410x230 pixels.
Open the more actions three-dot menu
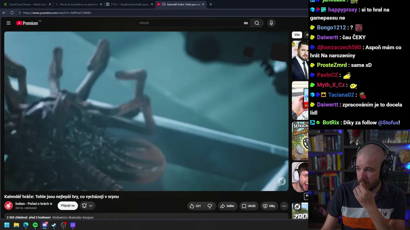pyautogui.click(x=284, y=206)
